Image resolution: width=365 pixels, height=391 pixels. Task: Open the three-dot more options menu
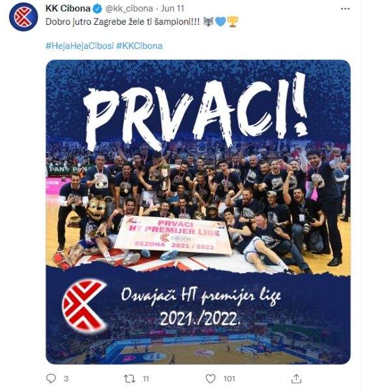(345, 8)
